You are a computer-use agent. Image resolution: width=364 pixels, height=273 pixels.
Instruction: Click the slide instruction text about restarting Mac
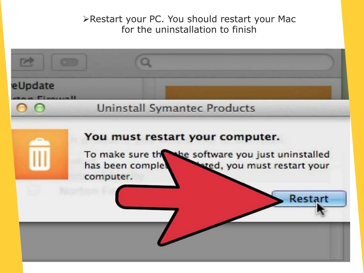[x=189, y=25]
